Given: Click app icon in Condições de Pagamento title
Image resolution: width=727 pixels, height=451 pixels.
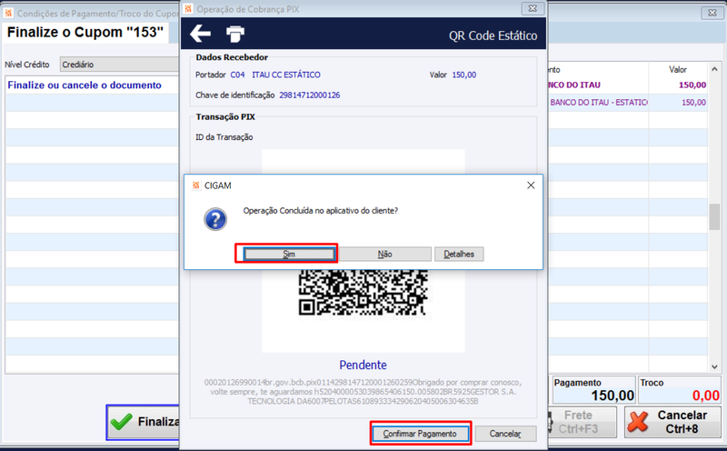Looking at the screenshot, I should pos(8,14).
